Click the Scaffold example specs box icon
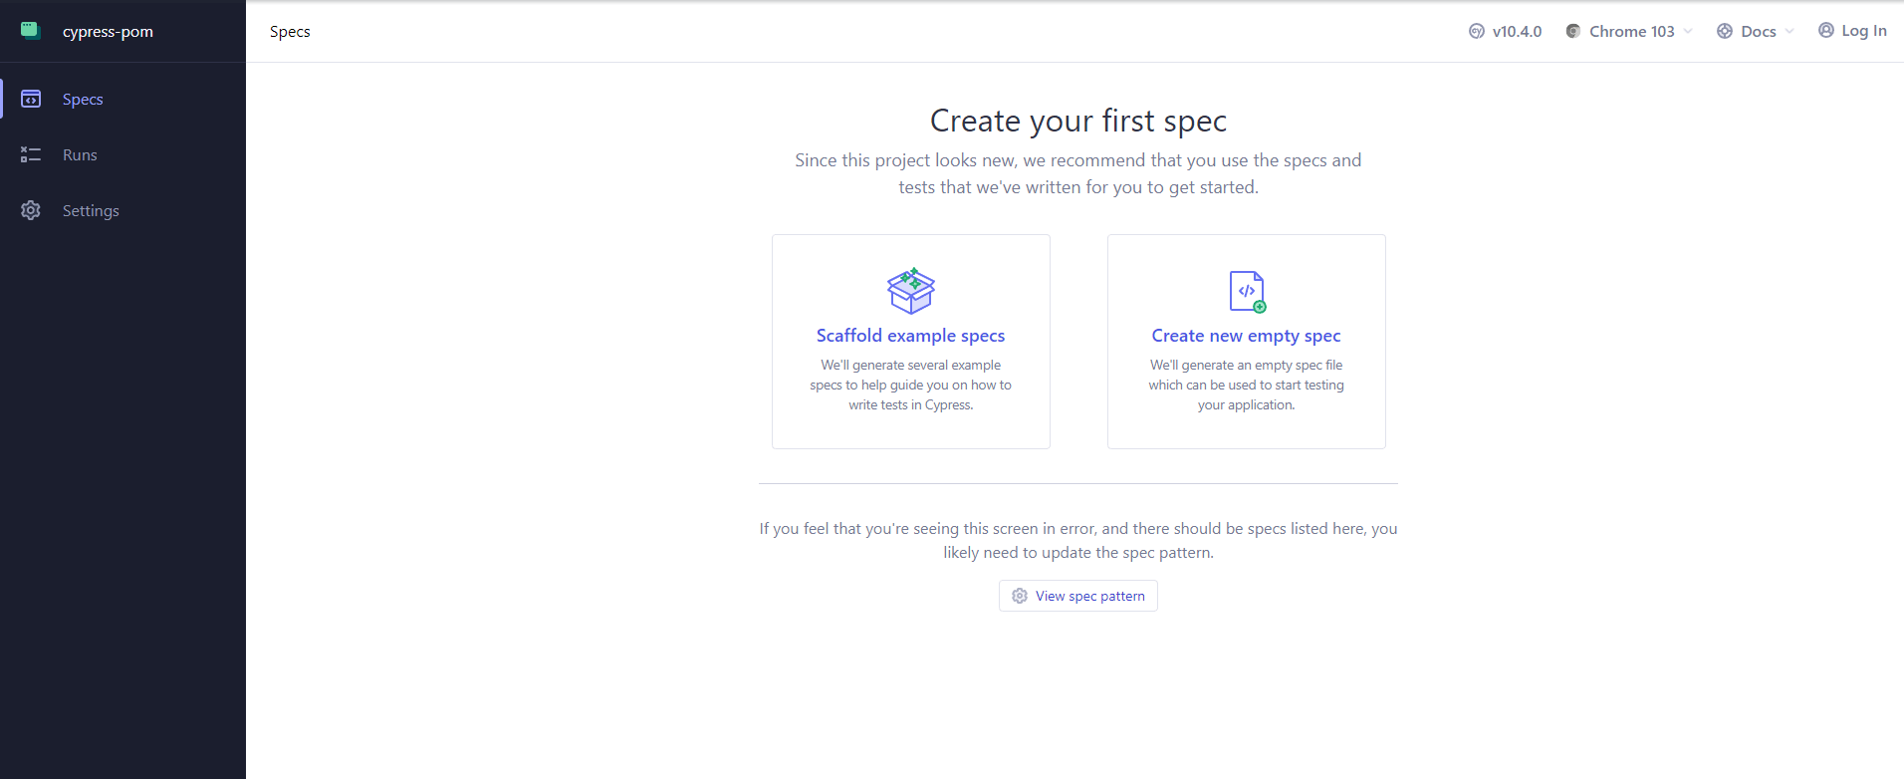The image size is (1904, 779). 910,290
